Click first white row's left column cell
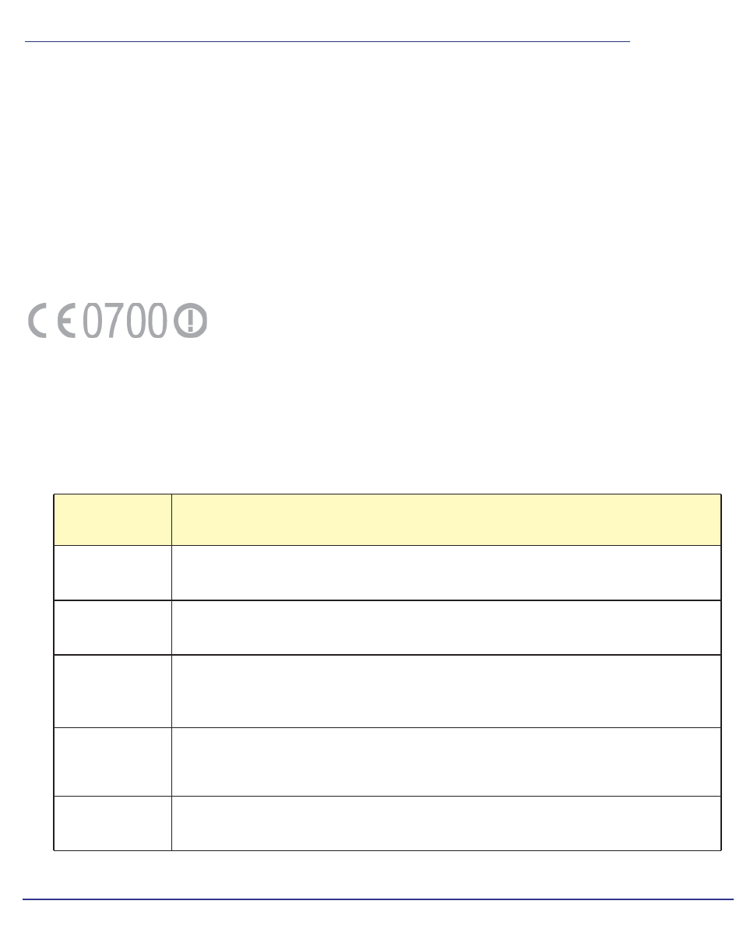 112,572
